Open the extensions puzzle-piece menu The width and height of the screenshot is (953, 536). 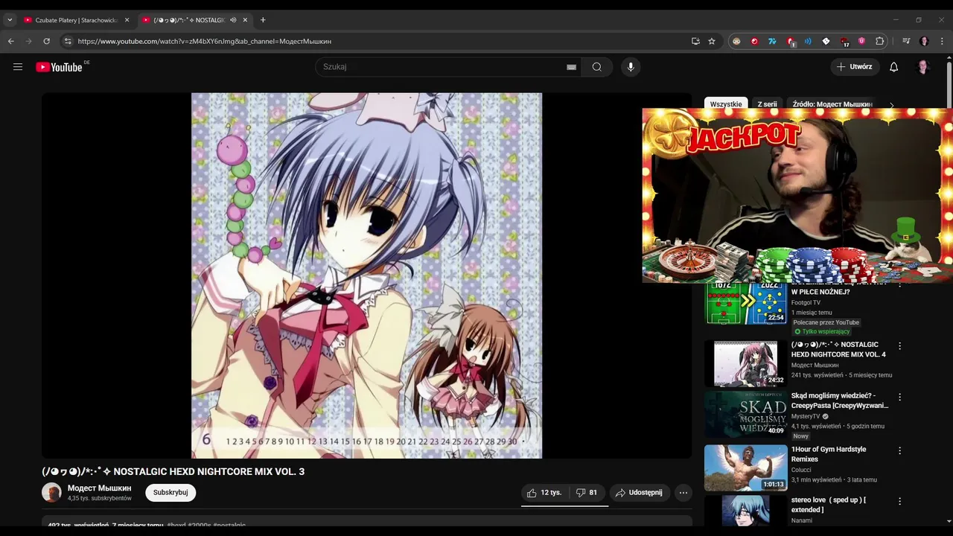click(x=880, y=41)
